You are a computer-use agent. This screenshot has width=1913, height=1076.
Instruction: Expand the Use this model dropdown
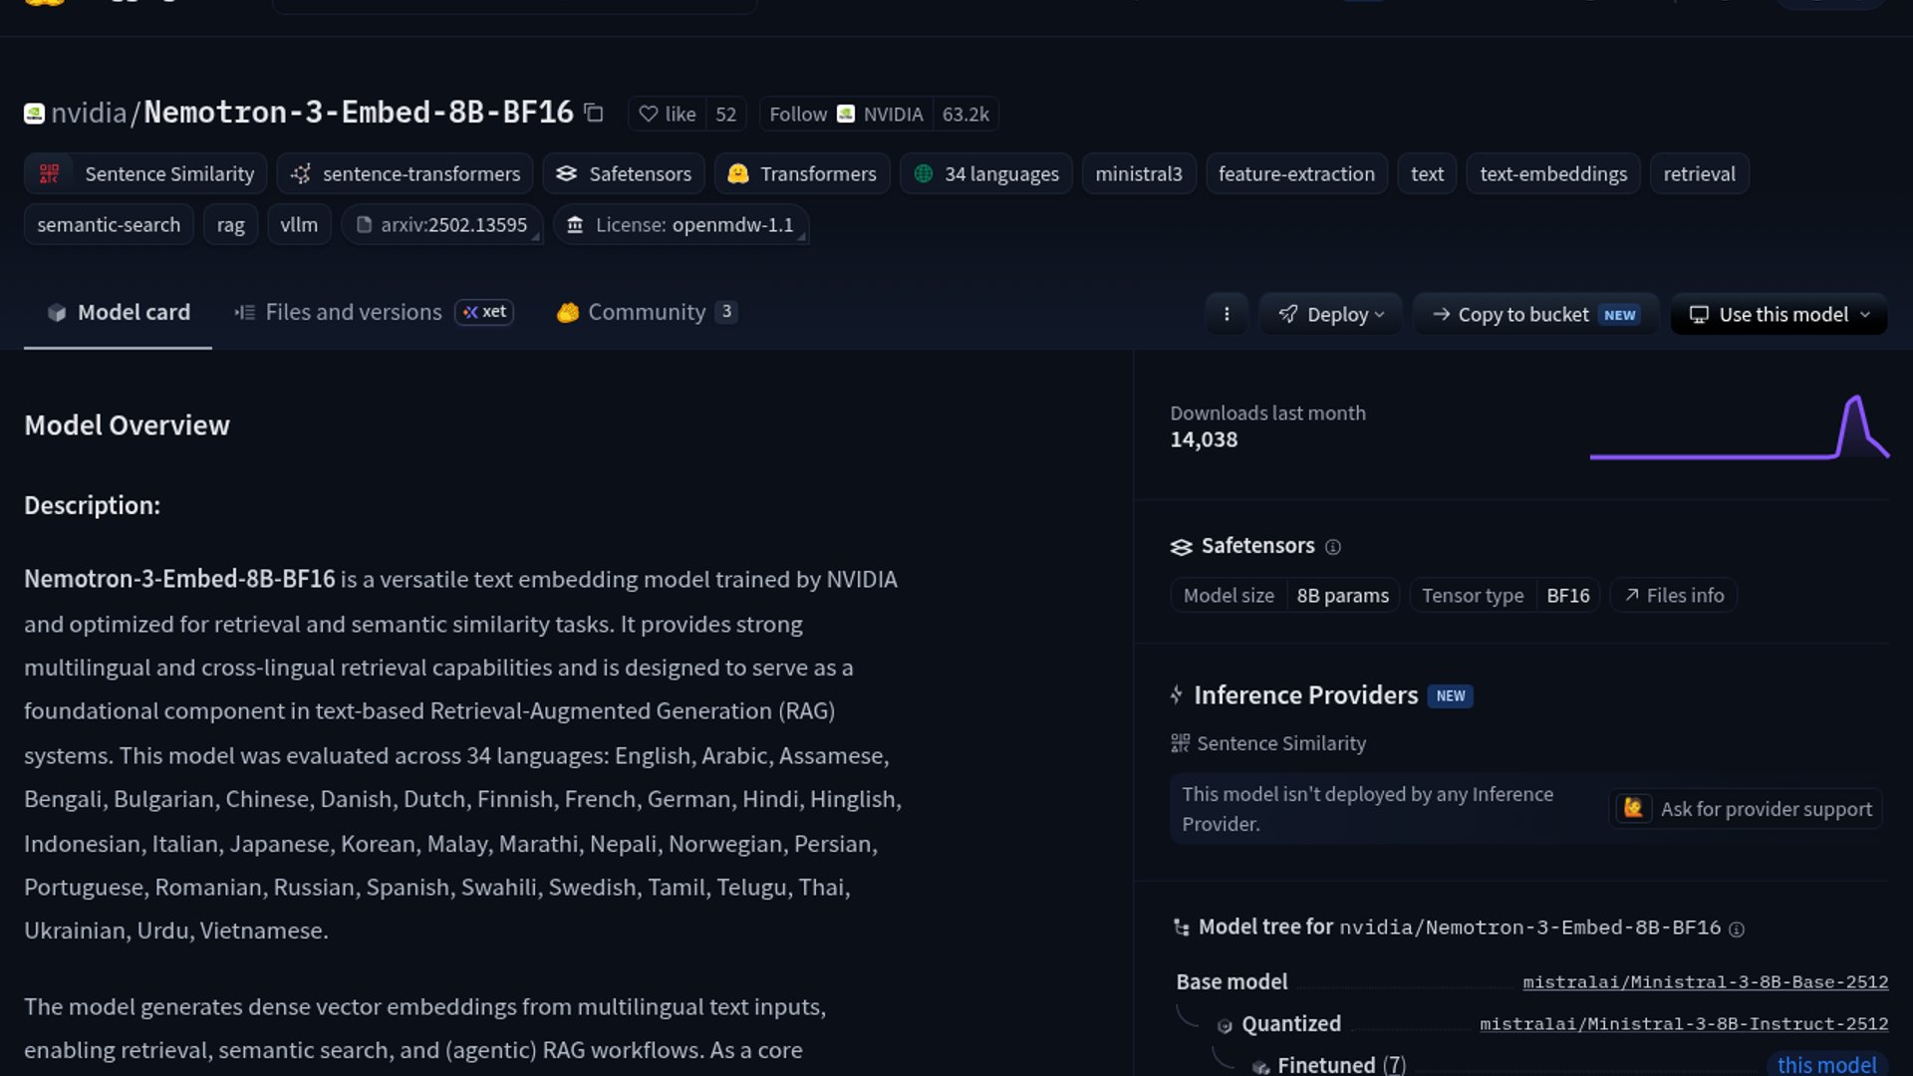[x=1778, y=314]
